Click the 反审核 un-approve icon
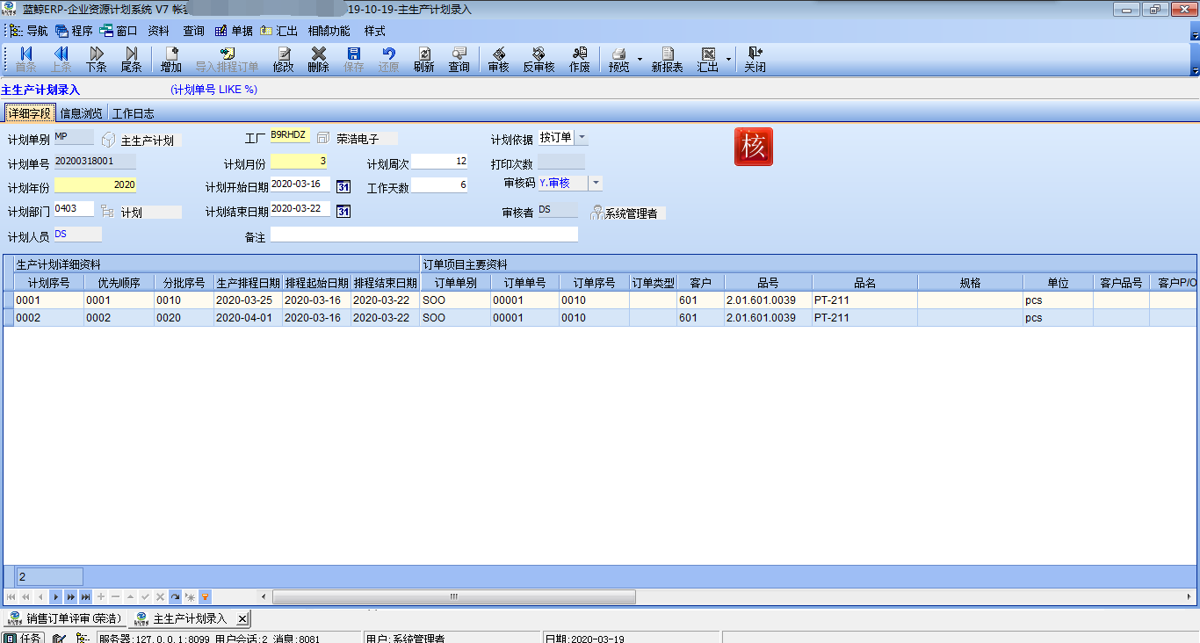This screenshot has width=1200, height=643. (x=539, y=59)
